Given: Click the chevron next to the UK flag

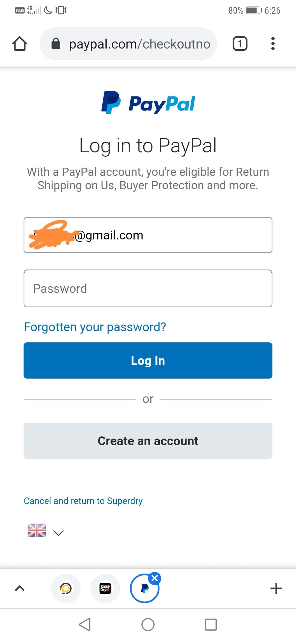Looking at the screenshot, I should [x=58, y=532].
